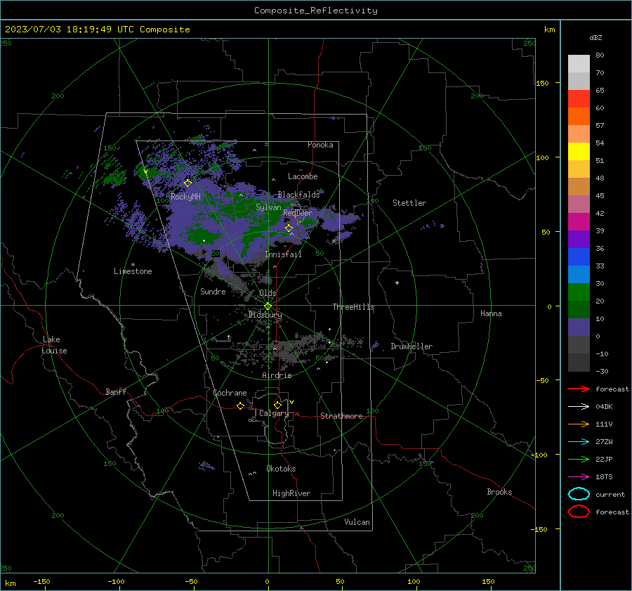Click the 'current' legend text
The image size is (632, 591).
(x=610, y=494)
